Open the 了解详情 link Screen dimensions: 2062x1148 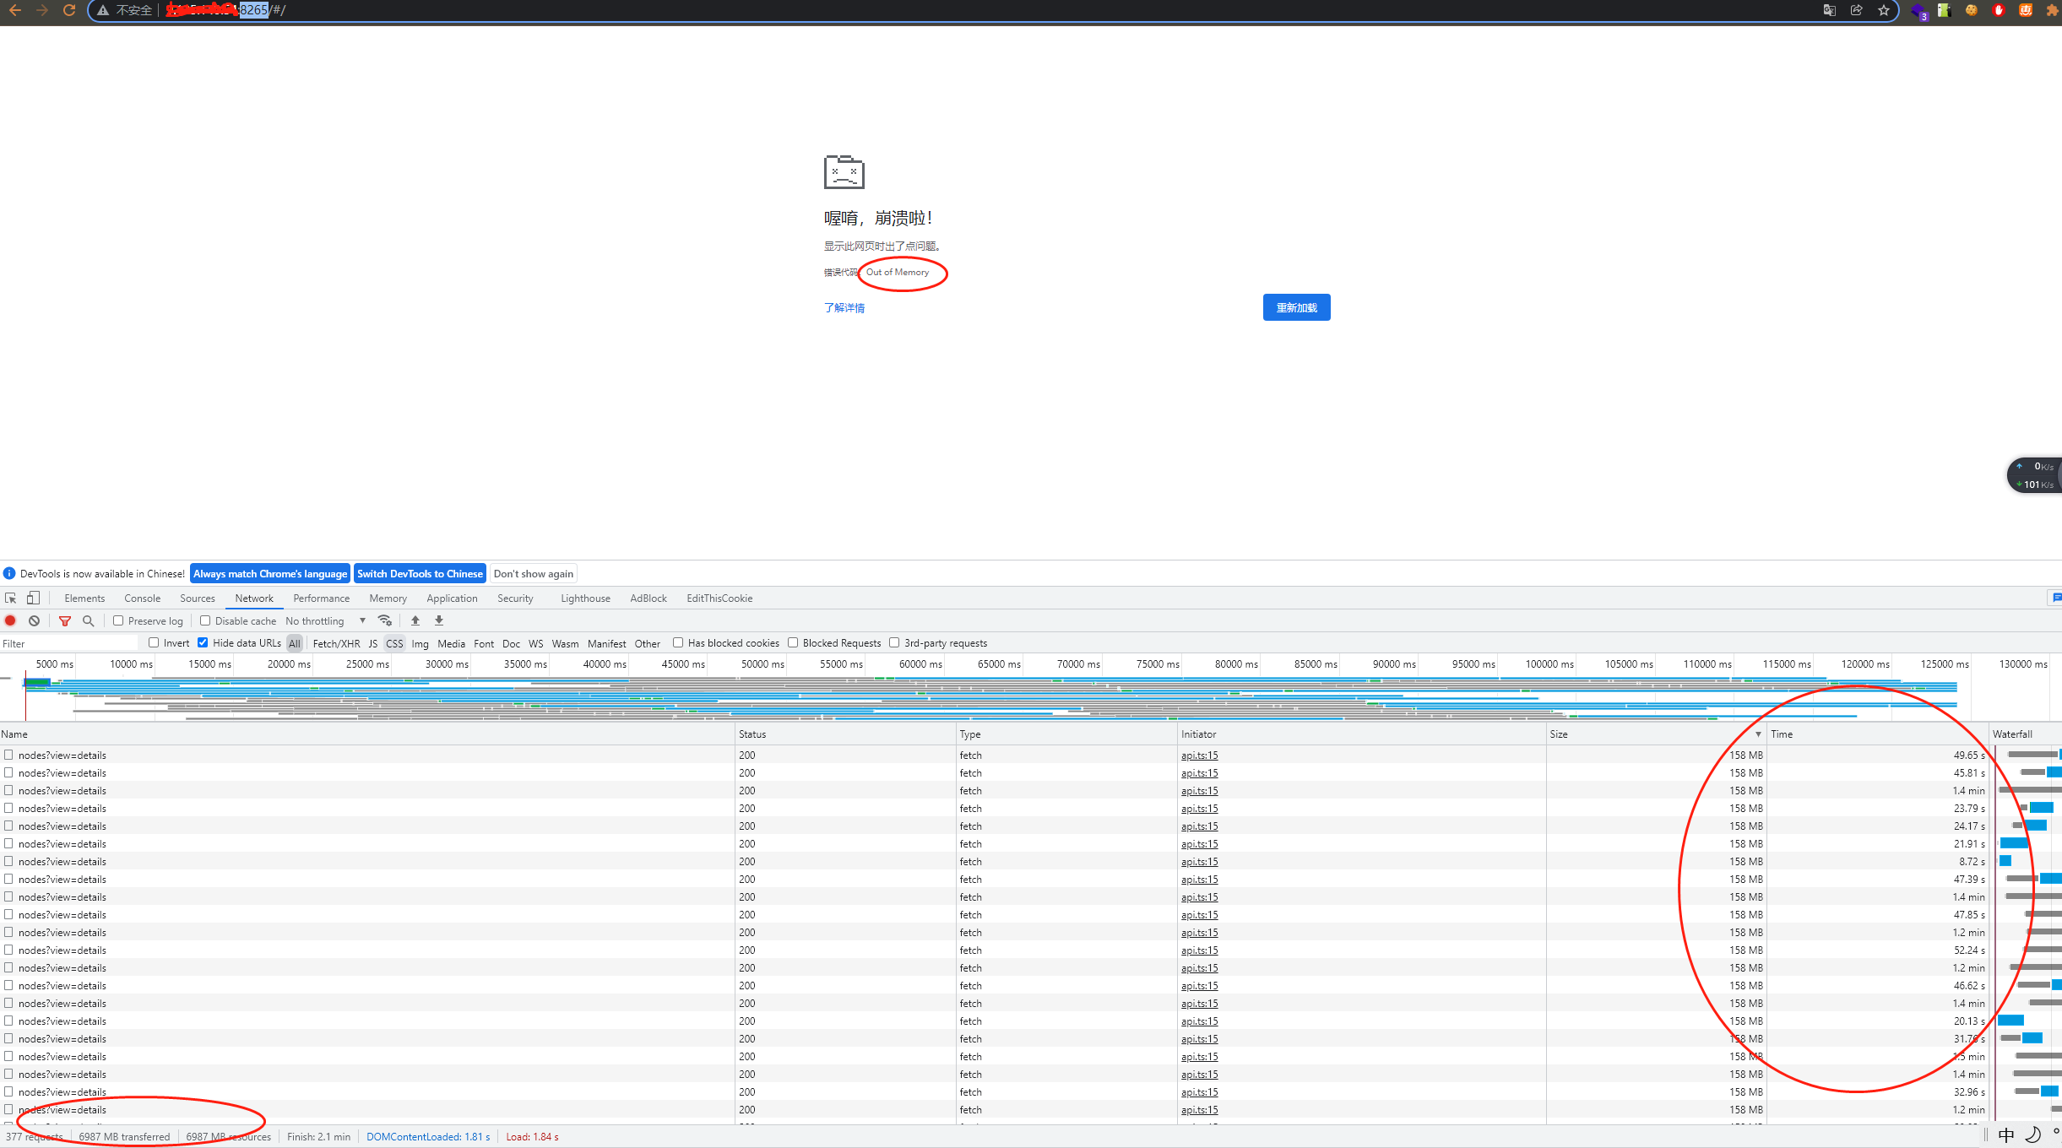click(844, 308)
